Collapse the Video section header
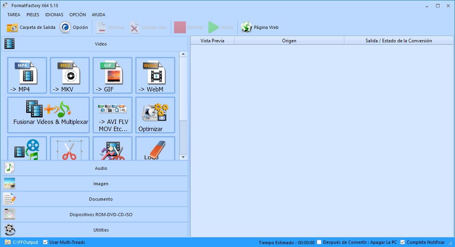The height and width of the screenshot is (247, 455). [x=95, y=44]
